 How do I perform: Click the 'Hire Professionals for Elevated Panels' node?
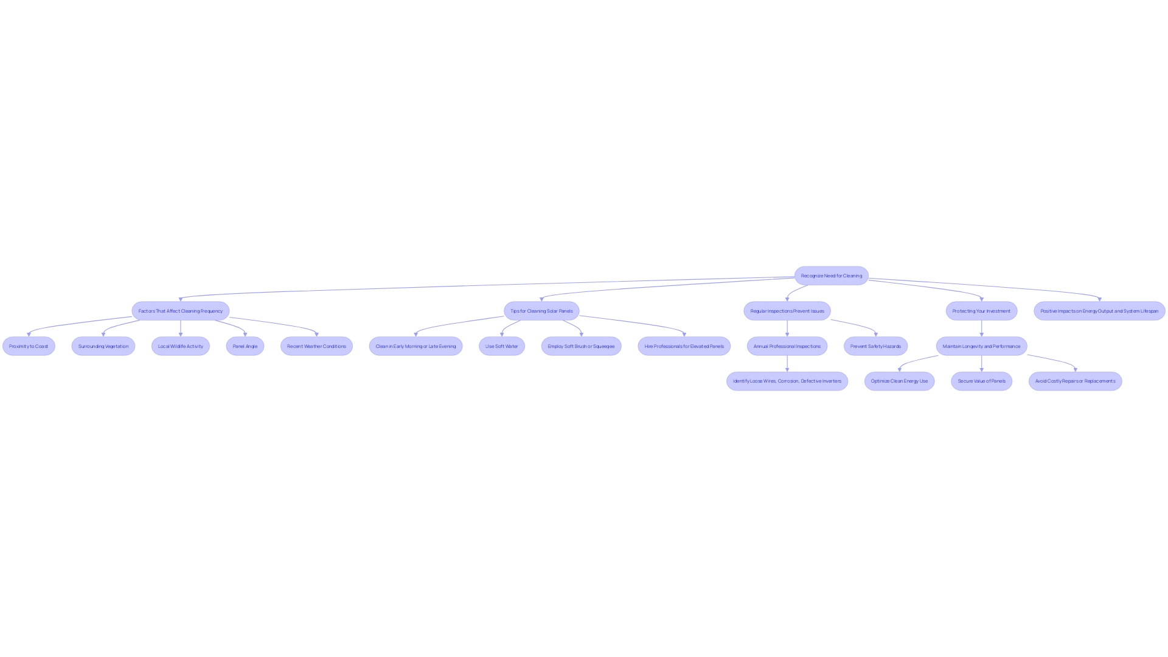pos(684,346)
